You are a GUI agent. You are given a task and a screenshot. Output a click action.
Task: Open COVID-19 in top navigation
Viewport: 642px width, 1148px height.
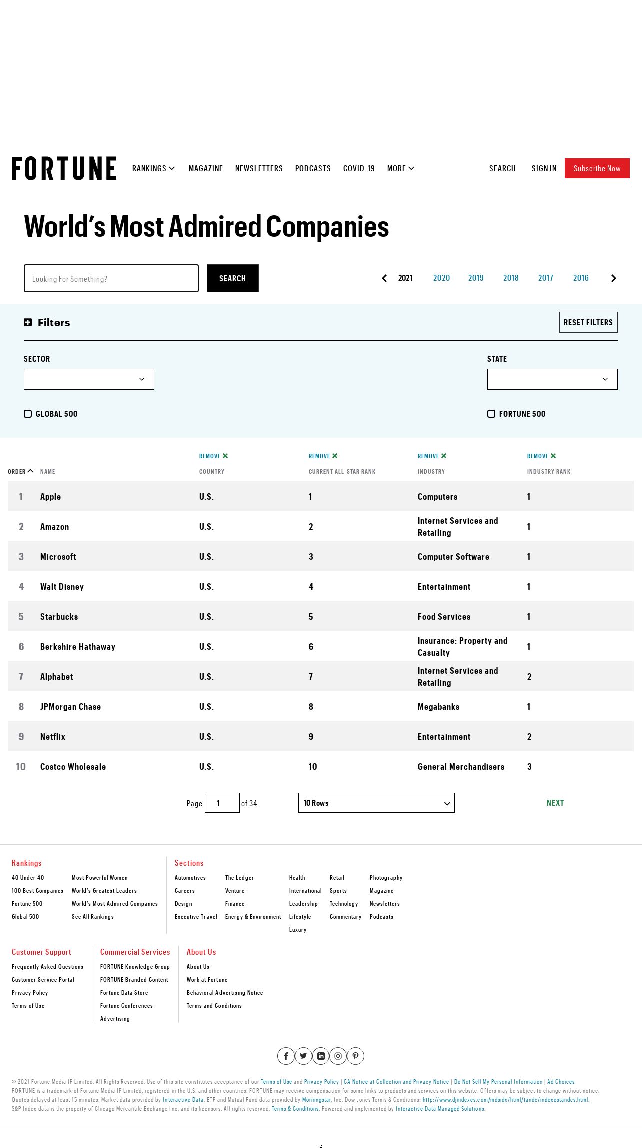(359, 168)
